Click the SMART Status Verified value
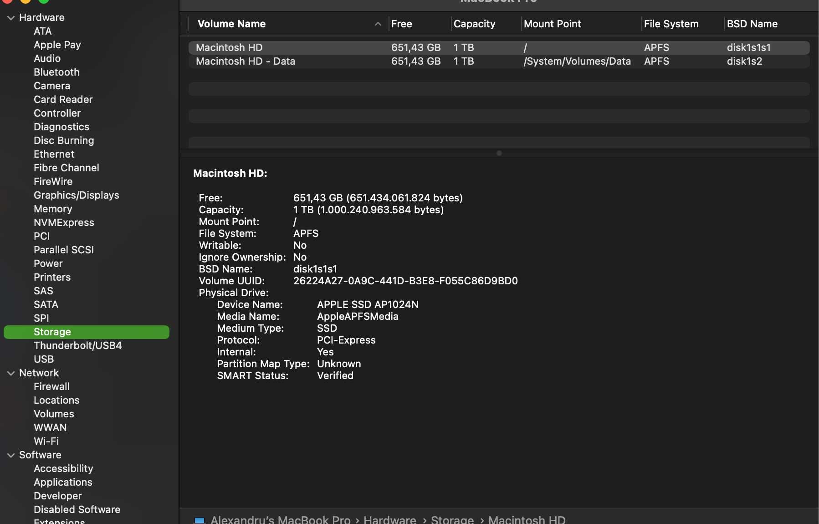Image resolution: width=819 pixels, height=524 pixels. coord(335,375)
